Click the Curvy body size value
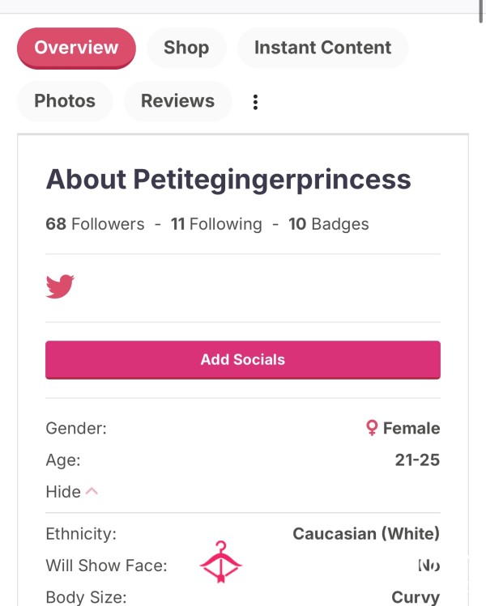This screenshot has width=486, height=606. tap(416, 597)
